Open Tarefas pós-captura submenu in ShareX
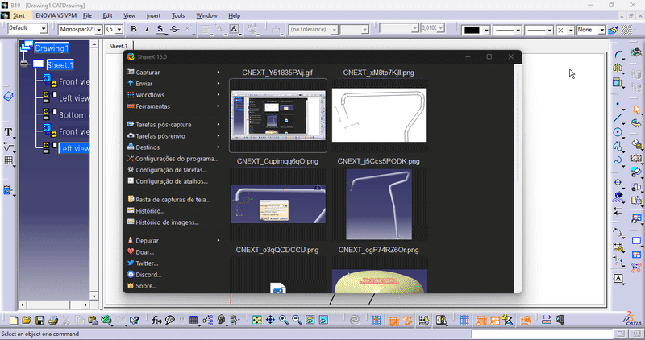 point(173,125)
